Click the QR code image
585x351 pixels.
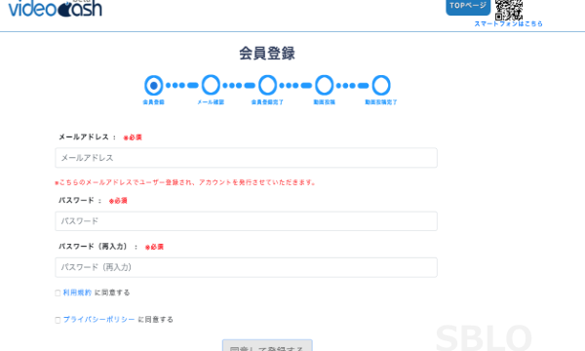point(509,10)
